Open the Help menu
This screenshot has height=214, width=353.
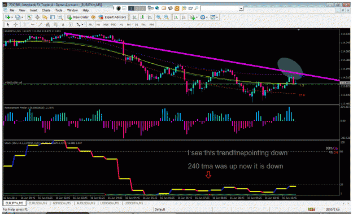click(x=85, y=10)
